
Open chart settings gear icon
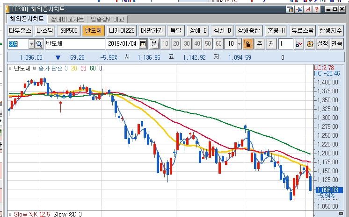(x=309, y=44)
